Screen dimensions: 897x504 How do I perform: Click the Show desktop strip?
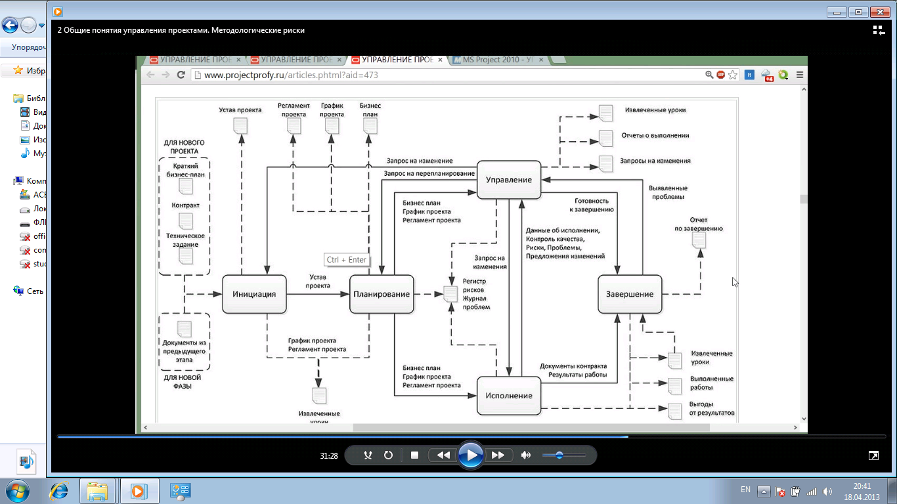pyautogui.click(x=892, y=491)
